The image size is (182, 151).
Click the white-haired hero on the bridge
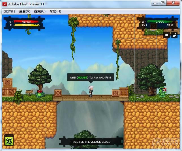[x=91, y=91]
